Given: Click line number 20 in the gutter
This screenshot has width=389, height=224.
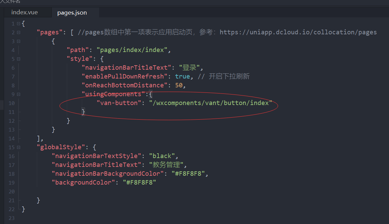Looking at the screenshot, I should 12,192.
